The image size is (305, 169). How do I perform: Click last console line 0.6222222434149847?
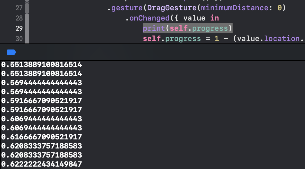click(42, 164)
